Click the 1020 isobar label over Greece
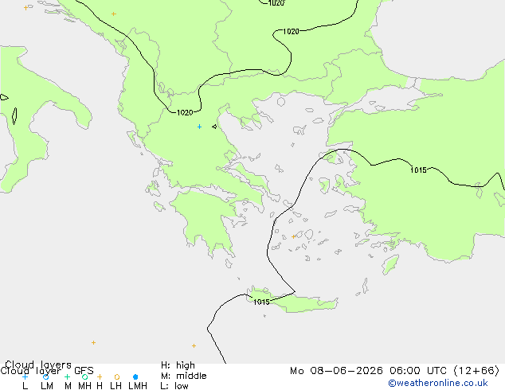 click(185, 113)
